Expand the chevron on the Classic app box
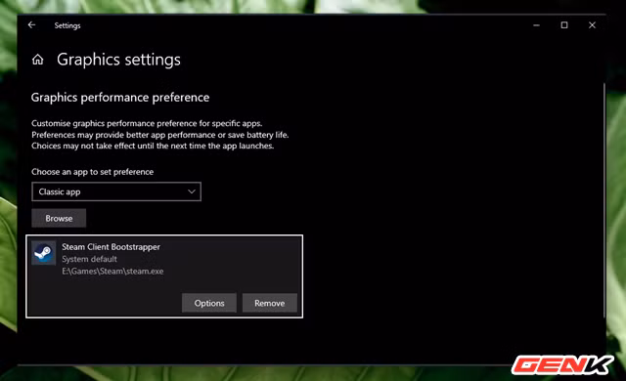Image resolution: width=626 pixels, height=381 pixels. (192, 191)
